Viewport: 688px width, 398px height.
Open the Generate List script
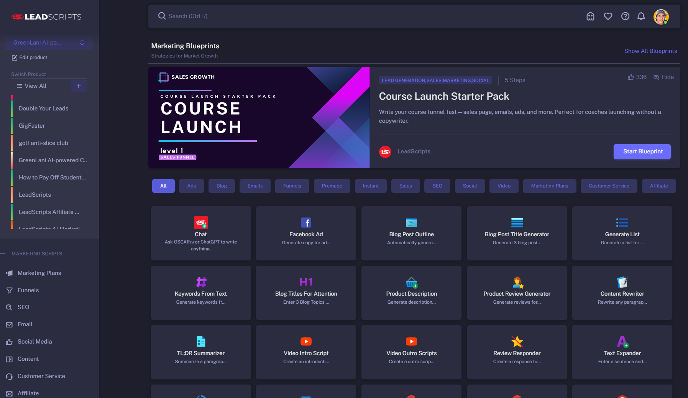point(622,233)
